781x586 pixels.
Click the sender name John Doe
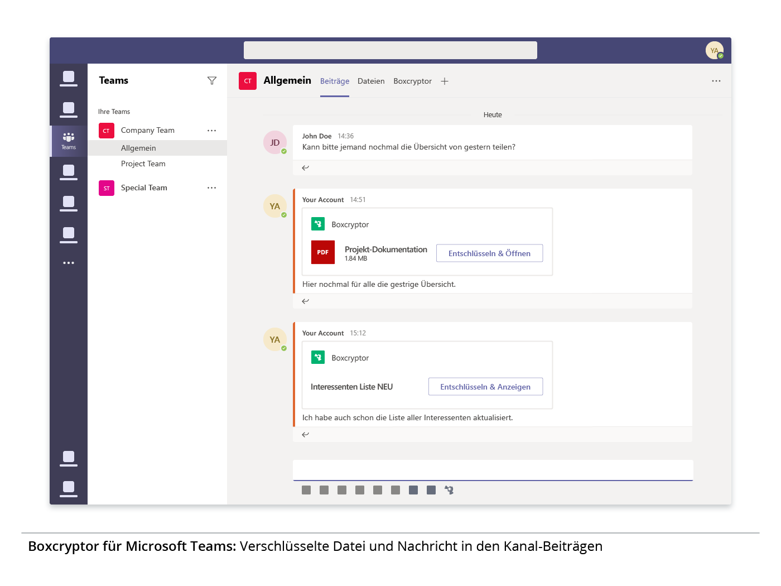click(317, 136)
